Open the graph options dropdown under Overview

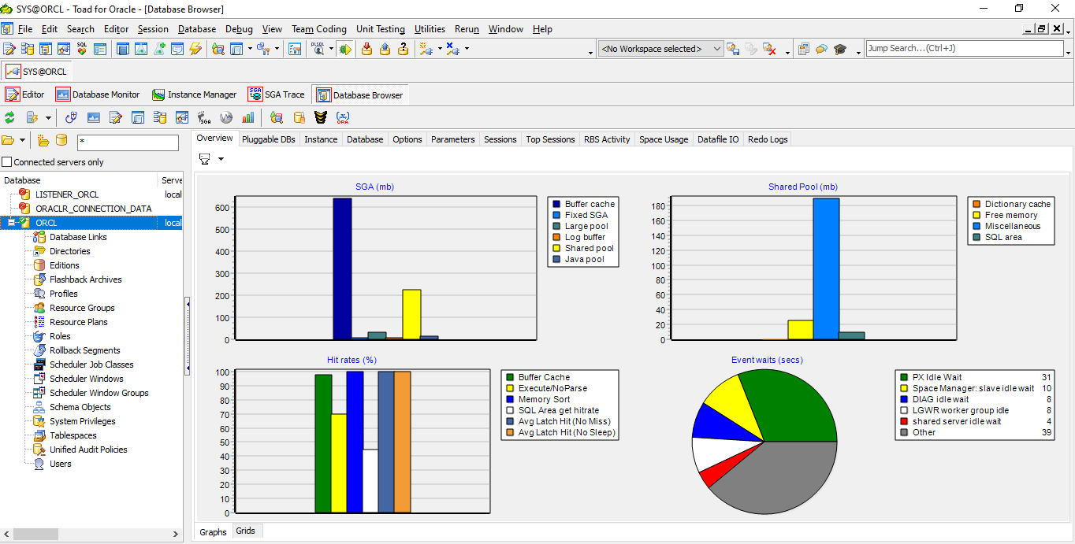pyautogui.click(x=221, y=159)
